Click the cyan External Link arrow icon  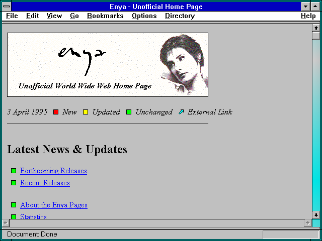pos(181,112)
